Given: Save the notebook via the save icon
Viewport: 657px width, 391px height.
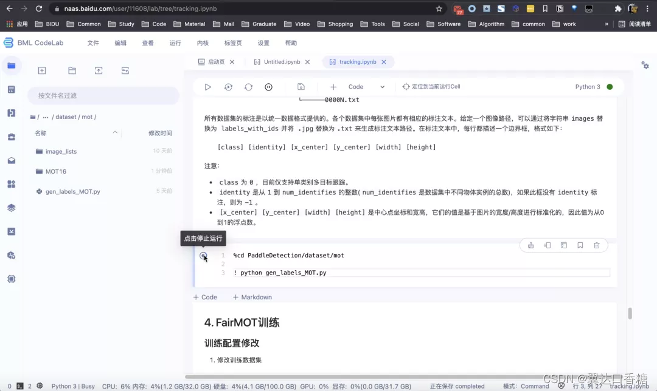Looking at the screenshot, I should 301,87.
